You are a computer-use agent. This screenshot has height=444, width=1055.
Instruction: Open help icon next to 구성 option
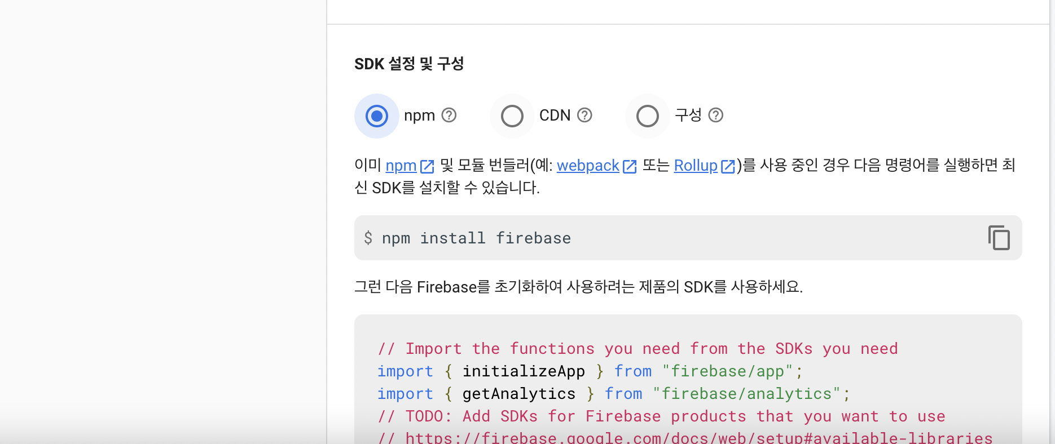coord(716,115)
